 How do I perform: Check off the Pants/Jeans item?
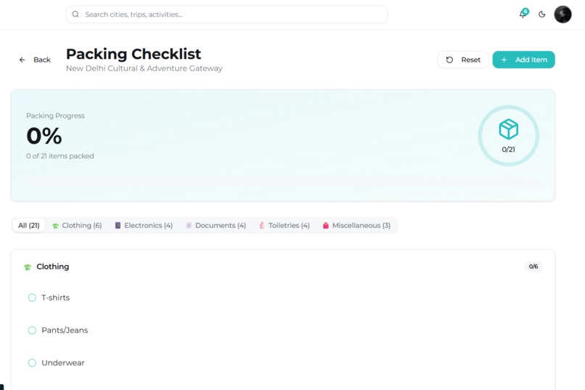[32, 330]
